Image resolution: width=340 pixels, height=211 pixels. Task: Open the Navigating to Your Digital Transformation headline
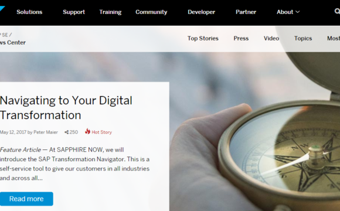click(66, 108)
